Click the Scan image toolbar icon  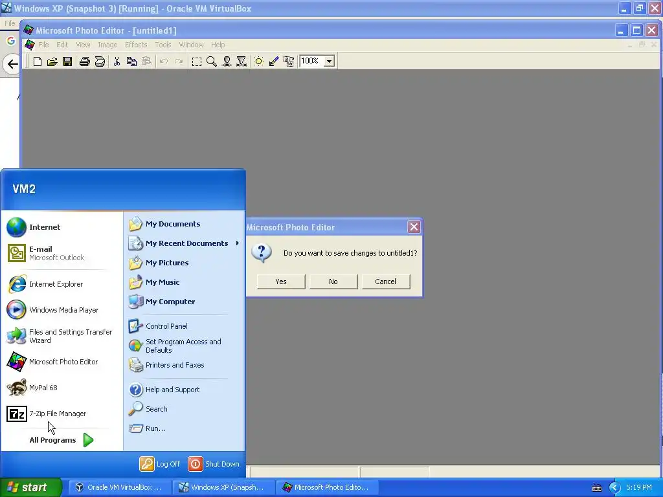[100, 61]
